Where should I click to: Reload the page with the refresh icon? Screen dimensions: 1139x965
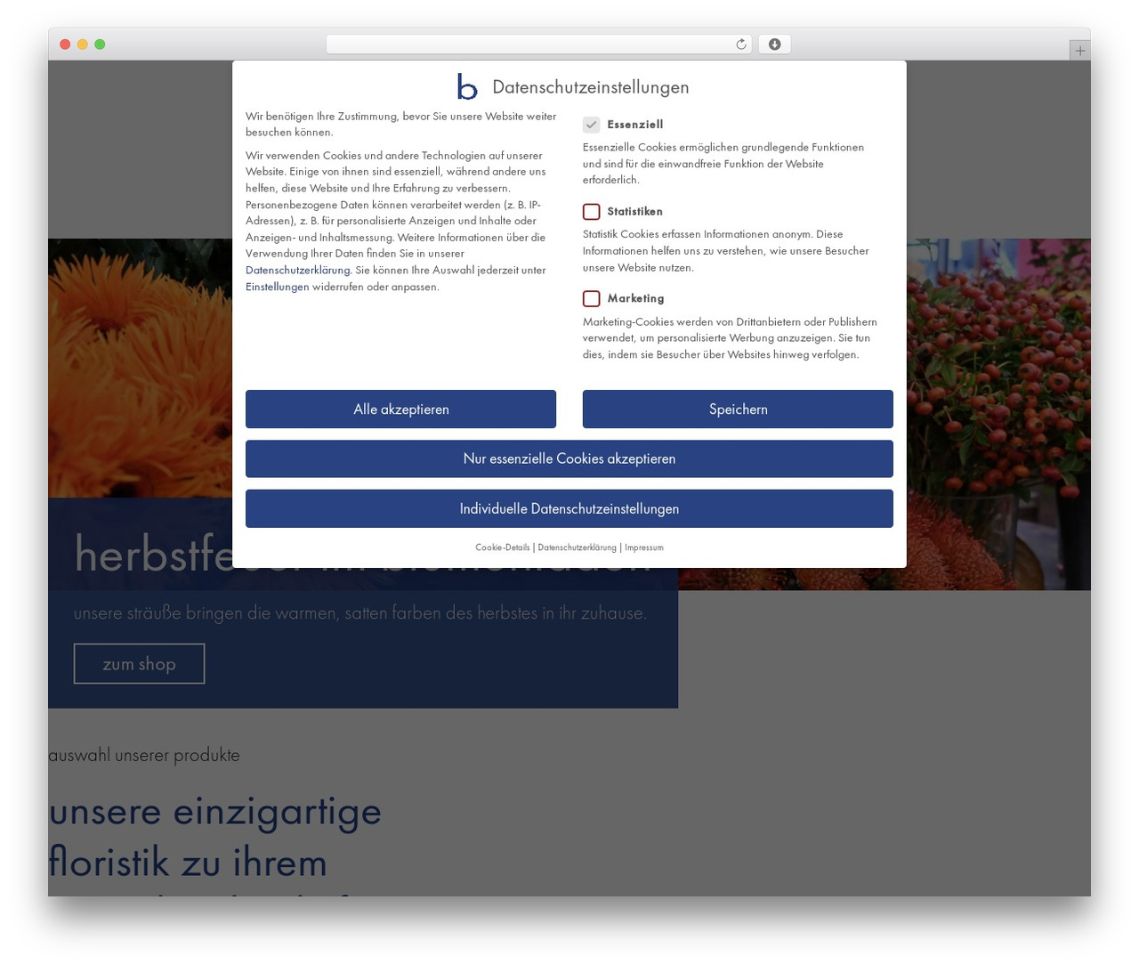click(740, 45)
